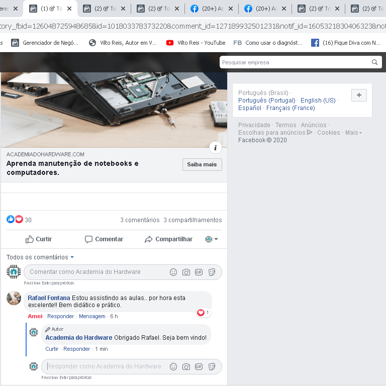Screen dimensions: 386x386
Task: Click the emoji icon in Comentar field
Action: pos(173,272)
